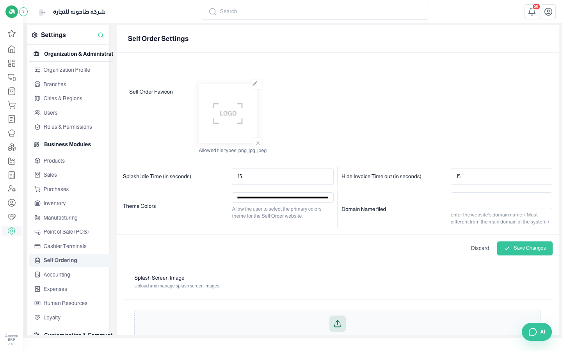This screenshot has width=562, height=351.
Task: Open Organization Profile settings
Action: (x=67, y=70)
